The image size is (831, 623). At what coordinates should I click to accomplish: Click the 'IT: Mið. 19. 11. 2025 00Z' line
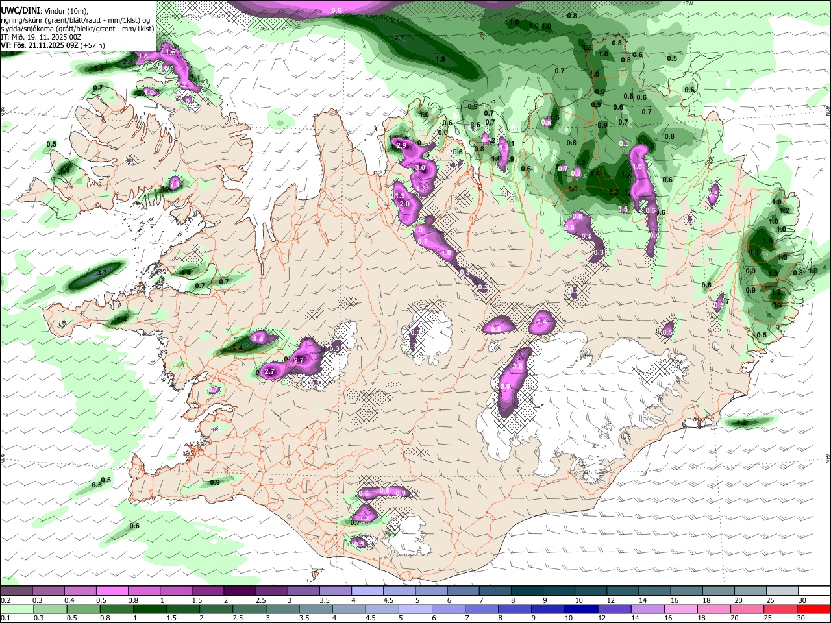[41, 37]
